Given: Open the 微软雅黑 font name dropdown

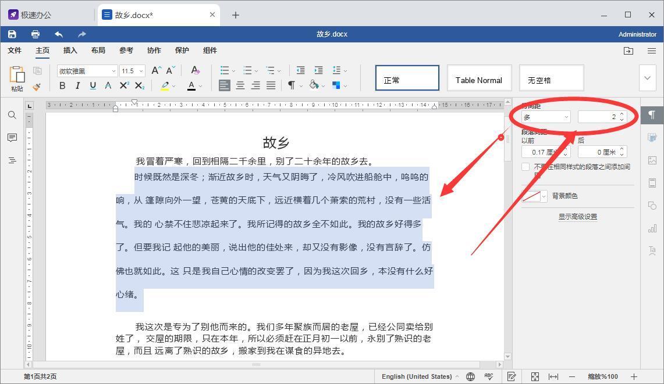Looking at the screenshot, I should 114,70.
